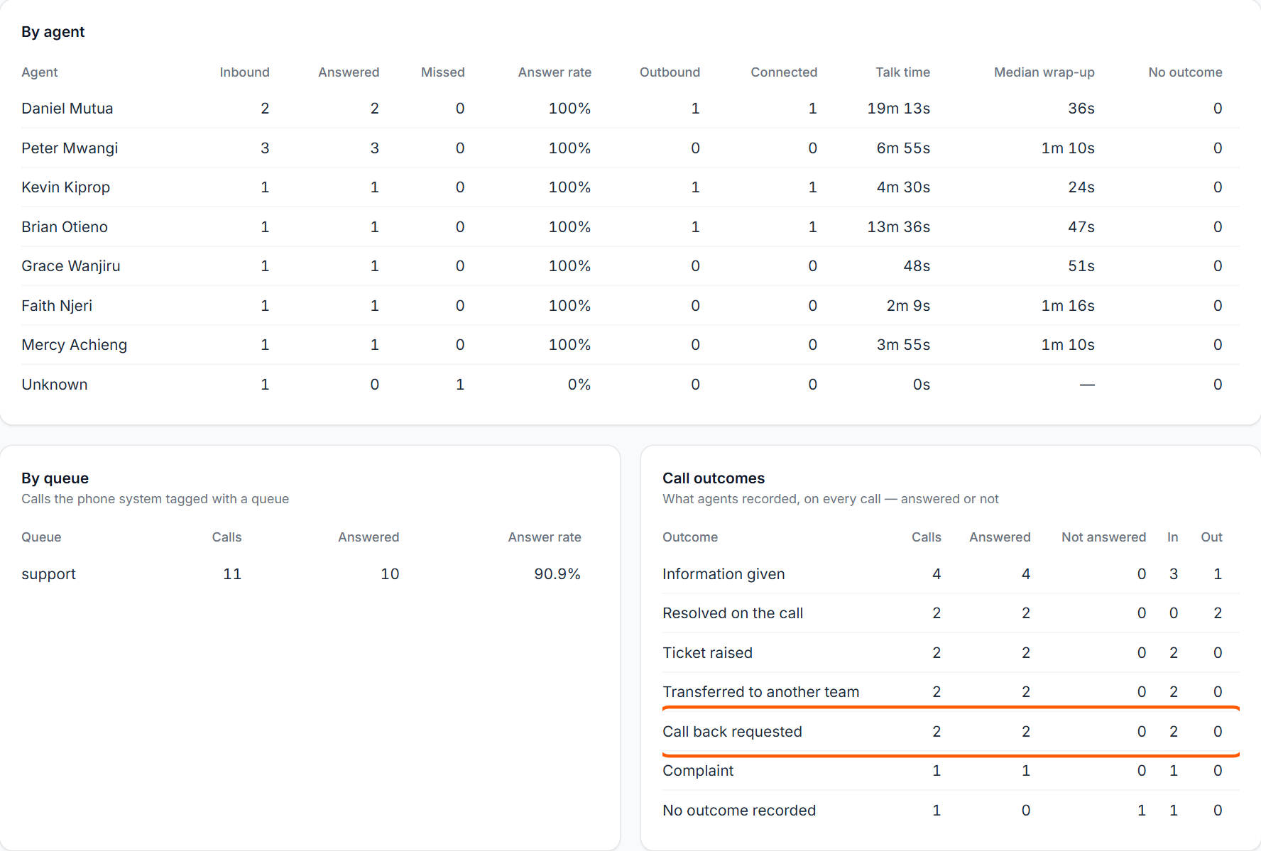Click the 90.9% answer rate value

pyautogui.click(x=557, y=574)
